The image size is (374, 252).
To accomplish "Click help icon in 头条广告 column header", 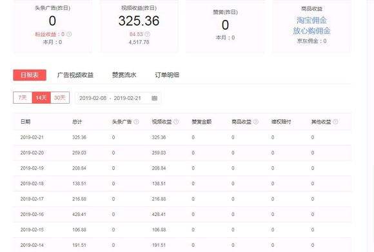I will pyautogui.click(x=136, y=122).
